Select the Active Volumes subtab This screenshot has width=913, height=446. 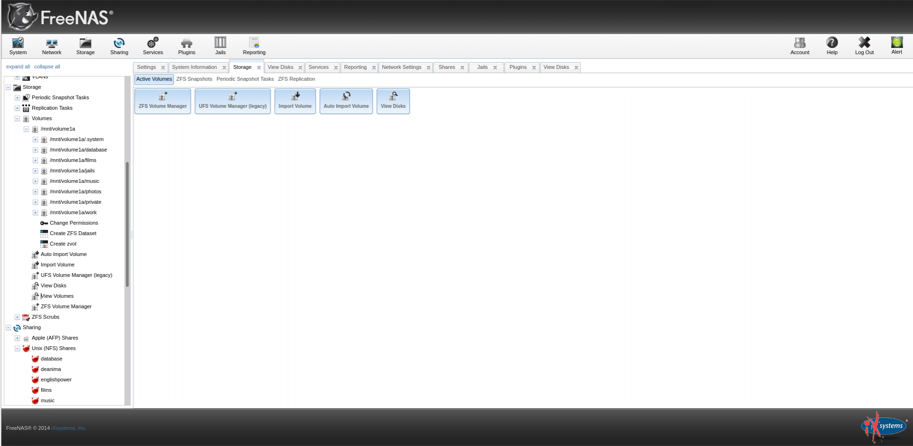point(154,79)
